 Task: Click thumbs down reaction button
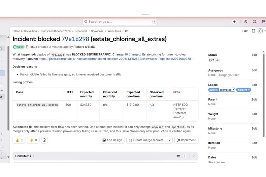click(33, 140)
